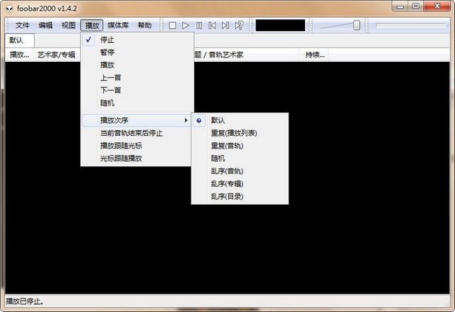The image size is (455, 312).
Task: Click the black visualization display box
Action: point(280,26)
